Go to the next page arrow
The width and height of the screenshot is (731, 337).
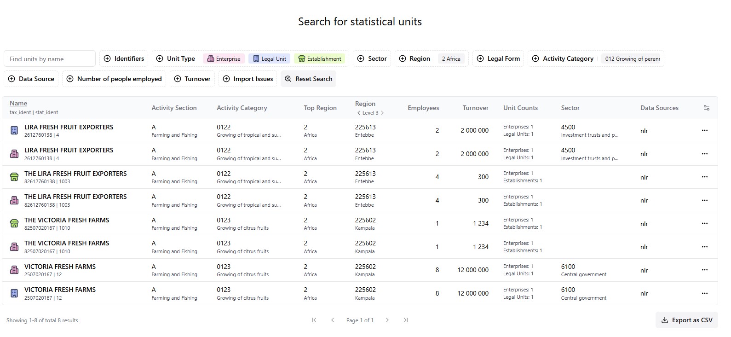pyautogui.click(x=387, y=320)
